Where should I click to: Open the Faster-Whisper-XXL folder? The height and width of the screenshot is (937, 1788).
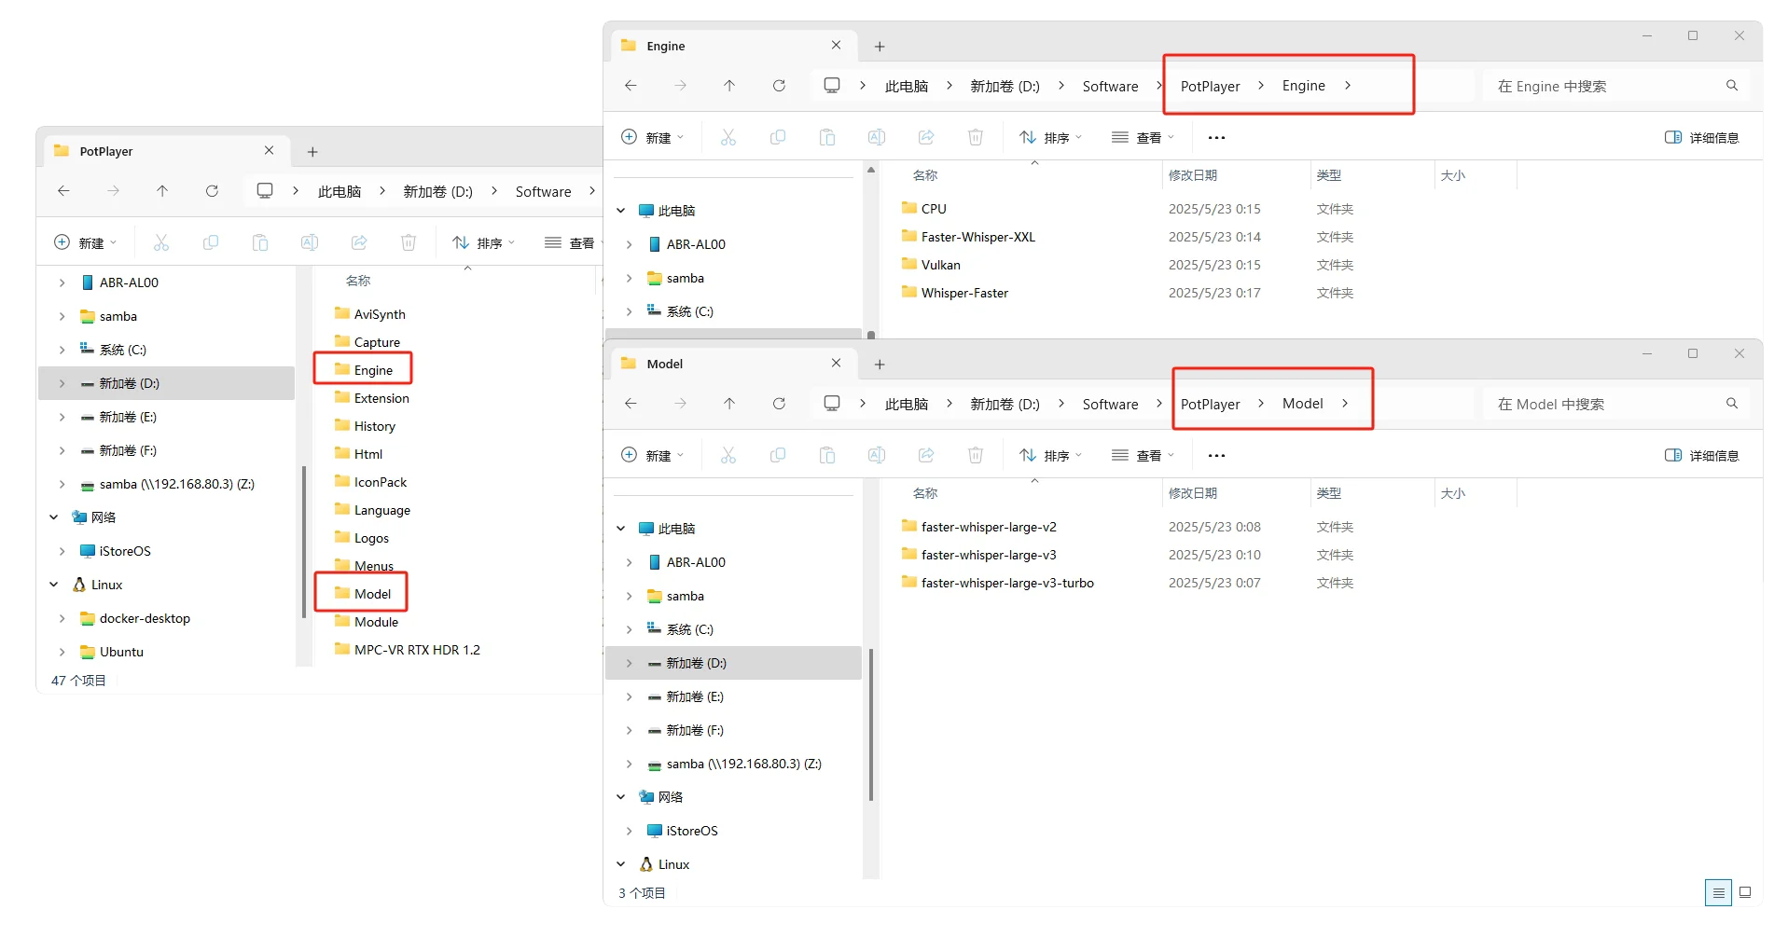tap(977, 237)
